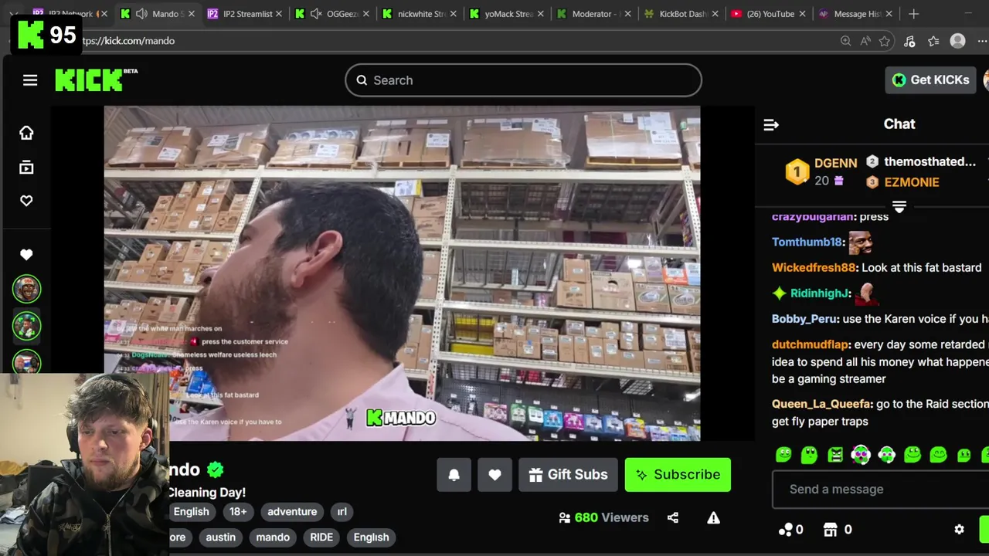Click the 680 Viewers count
Screen dimensions: 989x556
[603, 517]
